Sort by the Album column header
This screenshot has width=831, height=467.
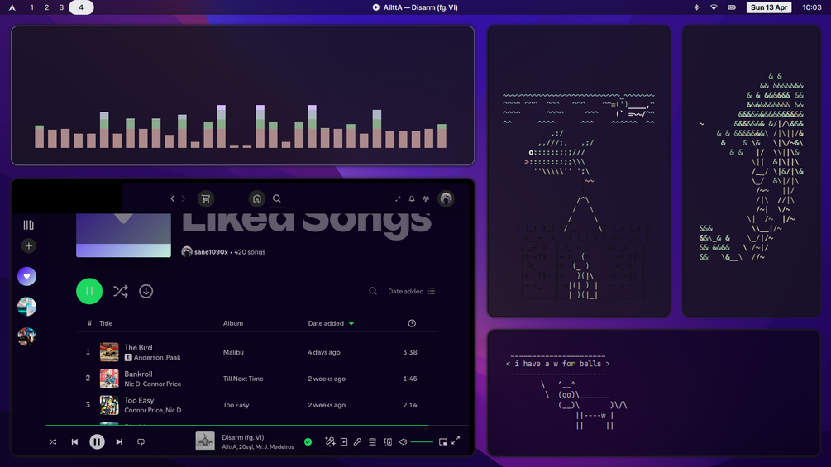tap(232, 323)
